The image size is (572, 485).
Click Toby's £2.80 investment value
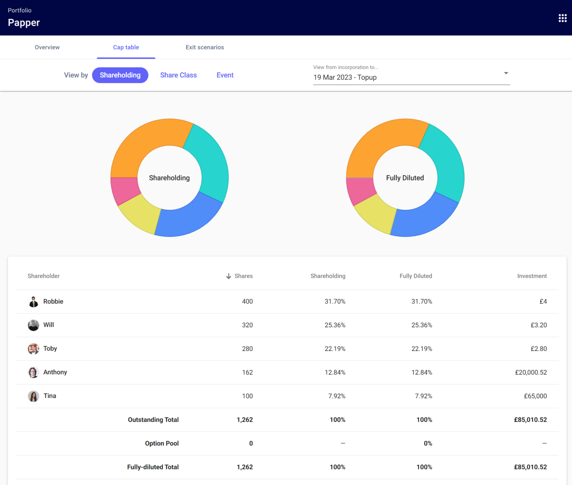(x=538, y=349)
